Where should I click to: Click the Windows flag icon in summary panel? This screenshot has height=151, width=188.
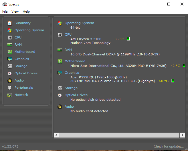coord(60,23)
